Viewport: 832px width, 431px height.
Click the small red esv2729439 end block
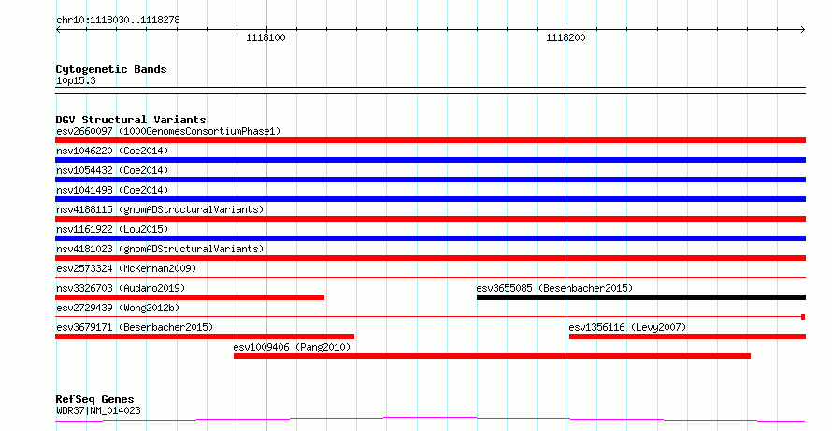point(803,317)
